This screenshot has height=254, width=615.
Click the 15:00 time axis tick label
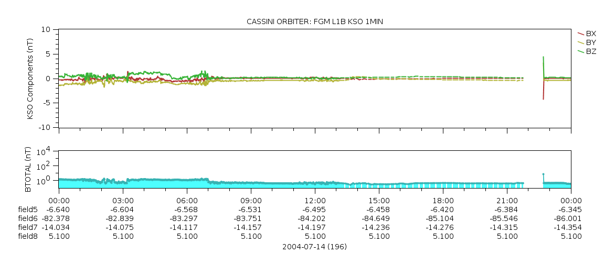coord(379,201)
